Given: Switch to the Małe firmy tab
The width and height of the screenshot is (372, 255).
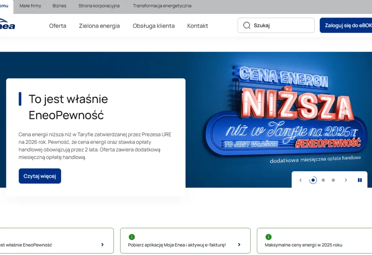Looking at the screenshot, I should click(30, 6).
